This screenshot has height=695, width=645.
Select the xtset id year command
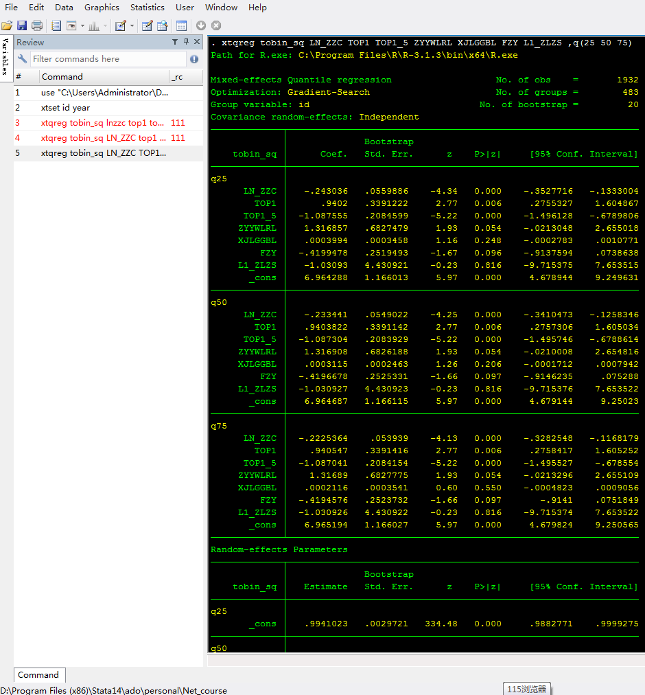[65, 108]
